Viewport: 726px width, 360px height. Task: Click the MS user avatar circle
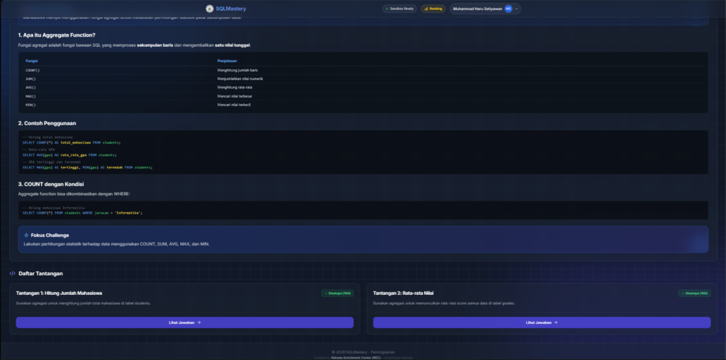(508, 8)
